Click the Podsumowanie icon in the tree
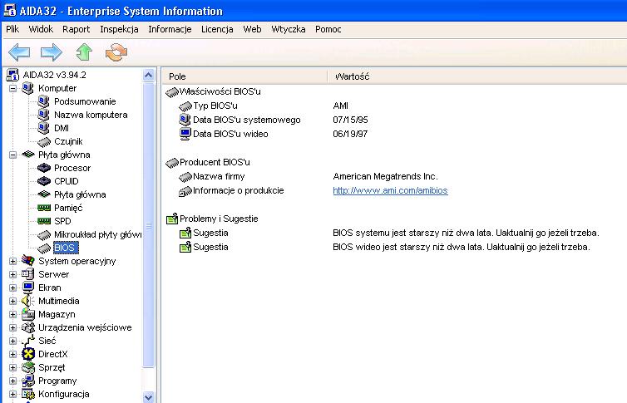Viewport: 627px width, 403px height. (43, 101)
